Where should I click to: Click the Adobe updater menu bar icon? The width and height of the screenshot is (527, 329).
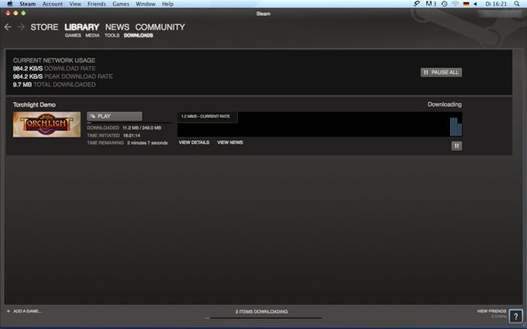coord(431,4)
